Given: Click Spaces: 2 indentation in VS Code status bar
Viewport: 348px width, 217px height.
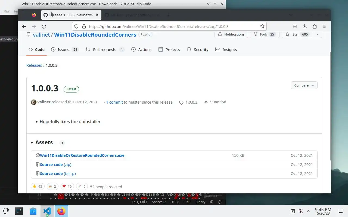Looking at the screenshot, I should [159, 202].
